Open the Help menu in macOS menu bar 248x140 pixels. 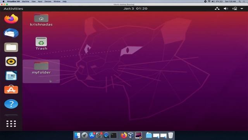[x=65, y=2]
